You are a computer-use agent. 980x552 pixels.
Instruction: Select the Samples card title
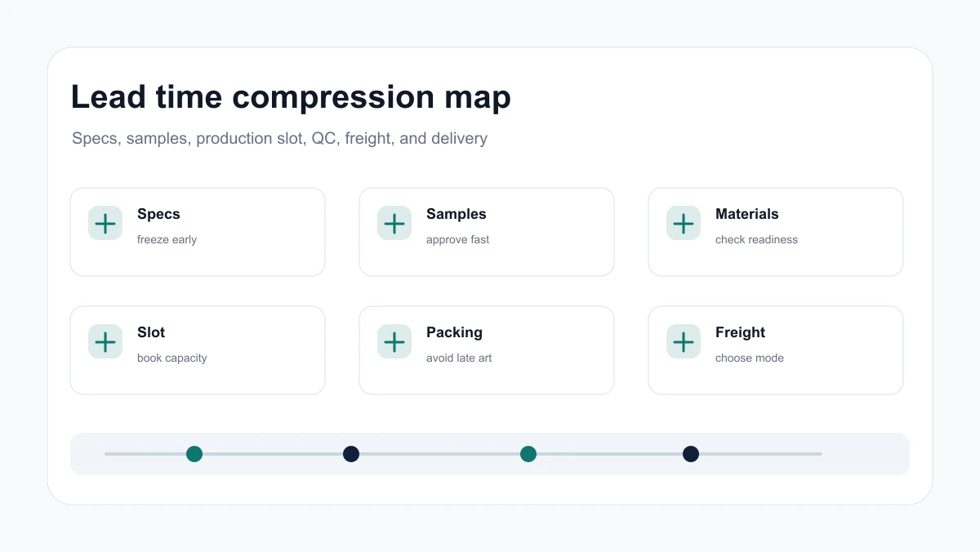click(x=456, y=214)
